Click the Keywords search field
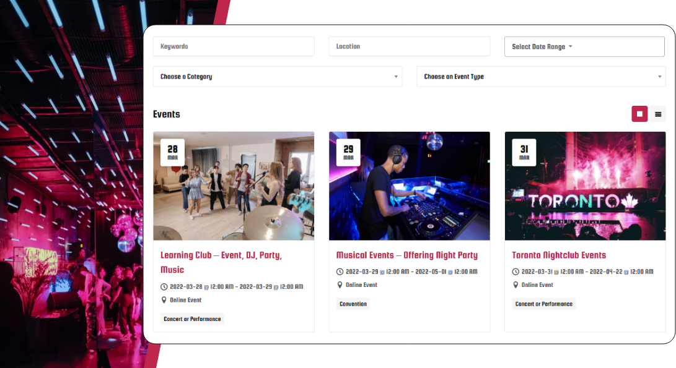Image resolution: width=676 pixels, height=368 pixels. [x=234, y=46]
